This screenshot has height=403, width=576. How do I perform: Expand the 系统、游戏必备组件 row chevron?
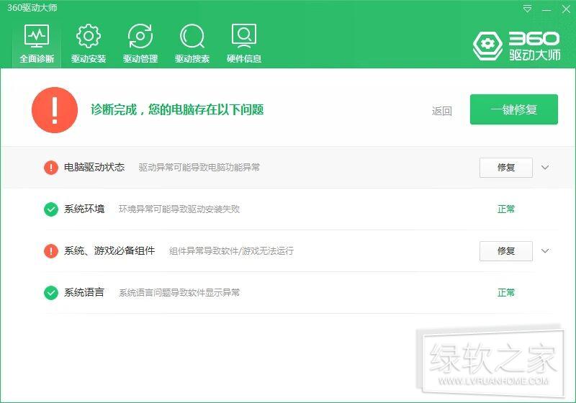(x=545, y=251)
